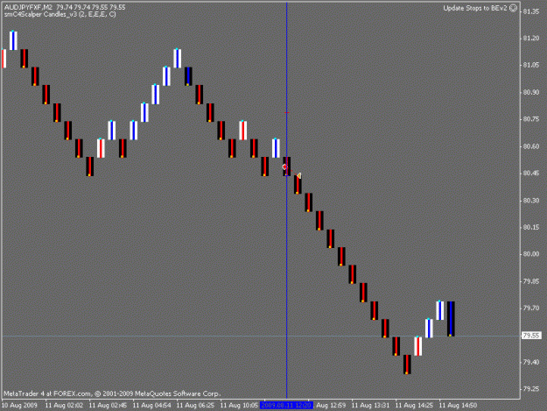This screenshot has height=411, width=547.
Task: Click the 81.35 price scale label
Action: pos(531,11)
